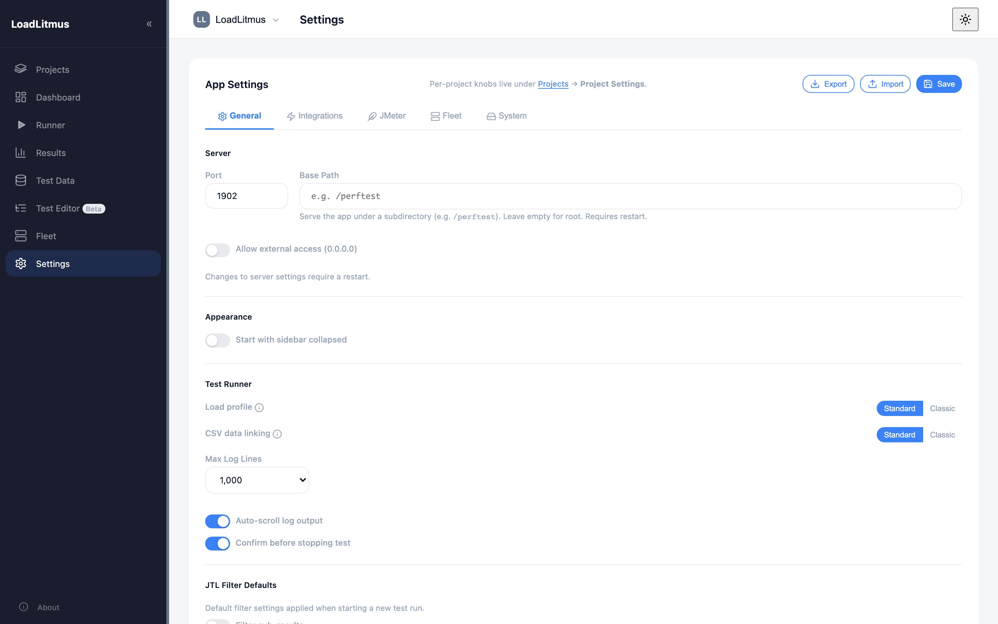Select Settings in the sidebar

83,263
